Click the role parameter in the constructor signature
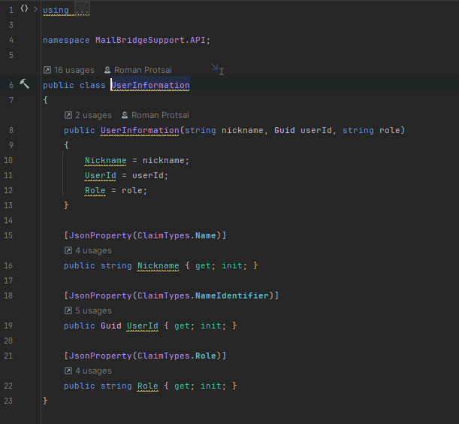 point(390,130)
